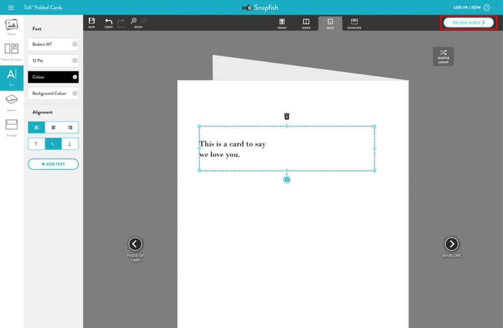
Task: Click the Add Text button
Action: pos(53,164)
